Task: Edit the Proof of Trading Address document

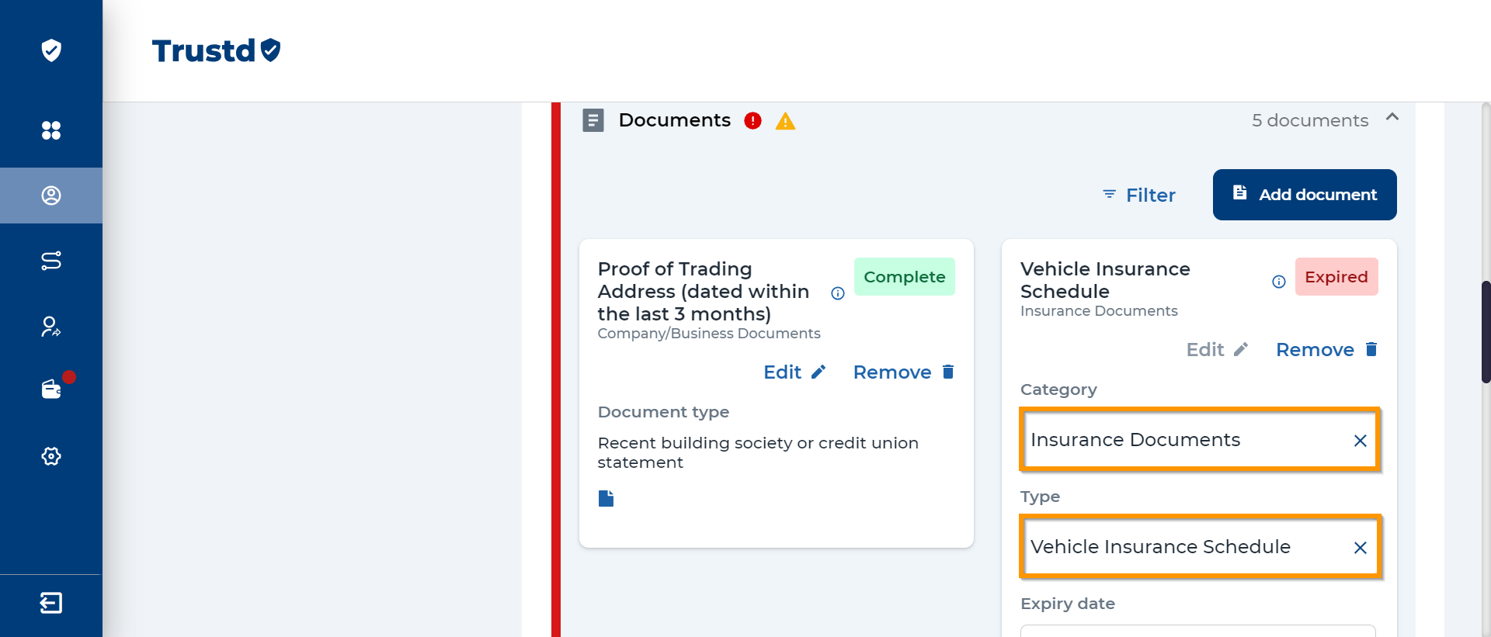Action: tap(794, 372)
